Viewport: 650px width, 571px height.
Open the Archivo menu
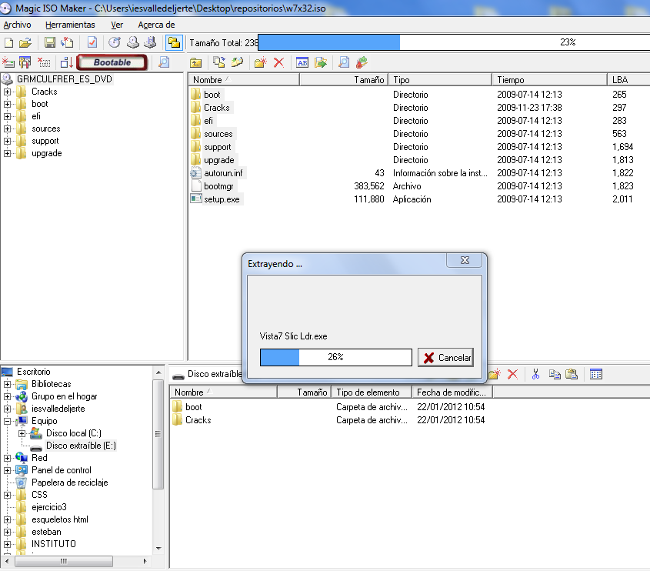click(18, 25)
